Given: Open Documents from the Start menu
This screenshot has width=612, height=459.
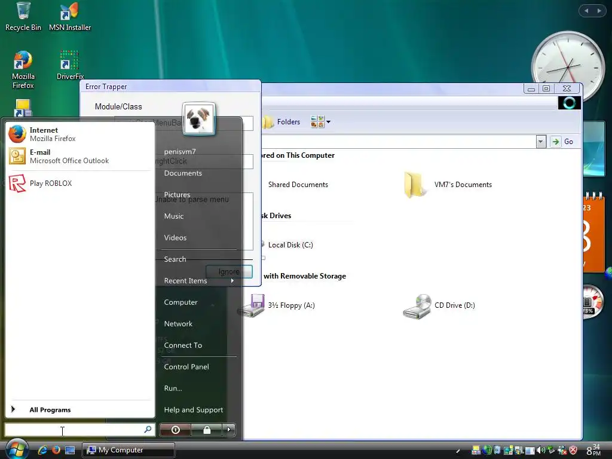Looking at the screenshot, I should point(183,173).
